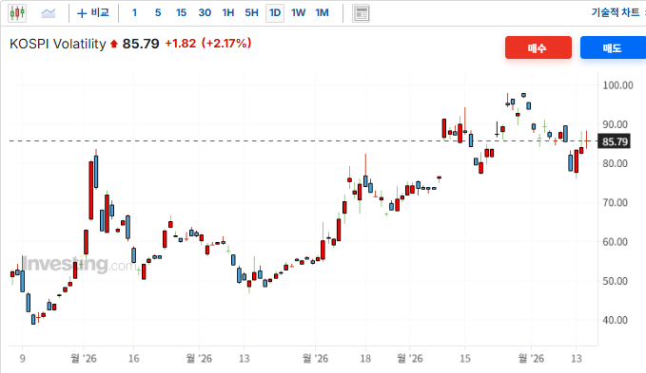Viewport: 646px width, 373px height.
Task: Select the 15 minute interval
Action: [181, 12]
